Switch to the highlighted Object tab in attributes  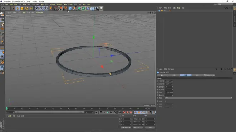click(x=186, y=75)
